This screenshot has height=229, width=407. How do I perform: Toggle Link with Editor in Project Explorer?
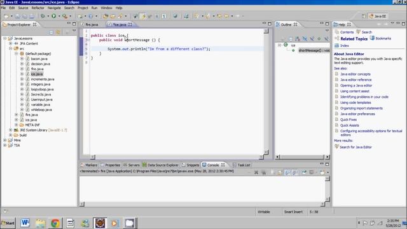pyautogui.click(x=58, y=32)
